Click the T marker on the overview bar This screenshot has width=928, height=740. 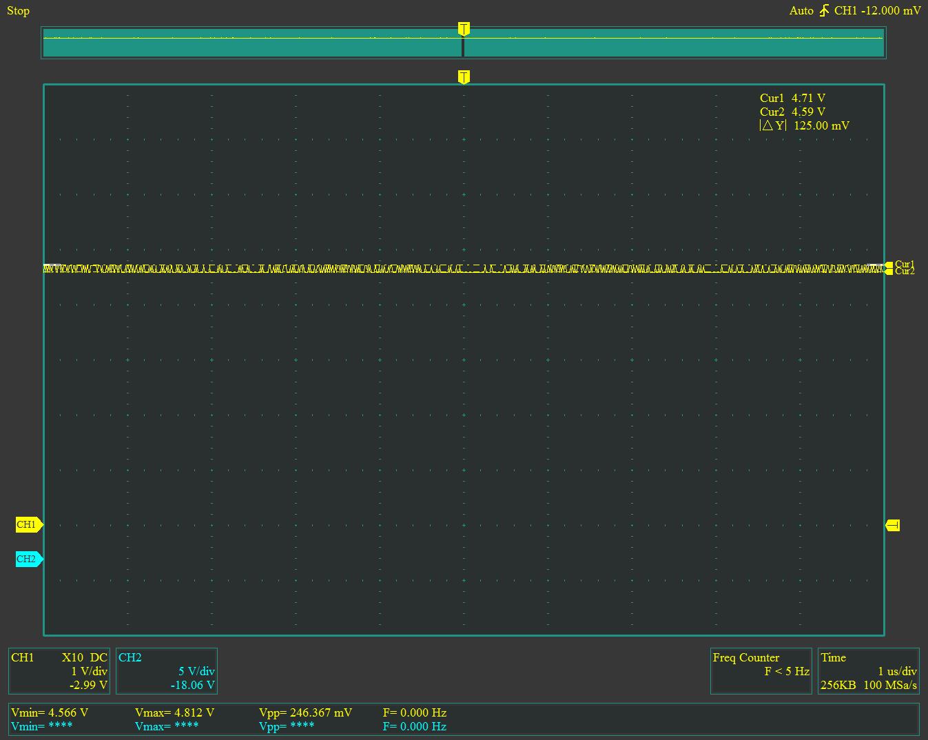464,29
